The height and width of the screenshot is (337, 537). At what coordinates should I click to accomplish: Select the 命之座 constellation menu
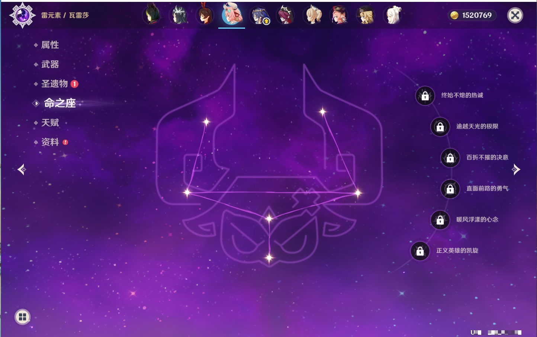(x=60, y=103)
